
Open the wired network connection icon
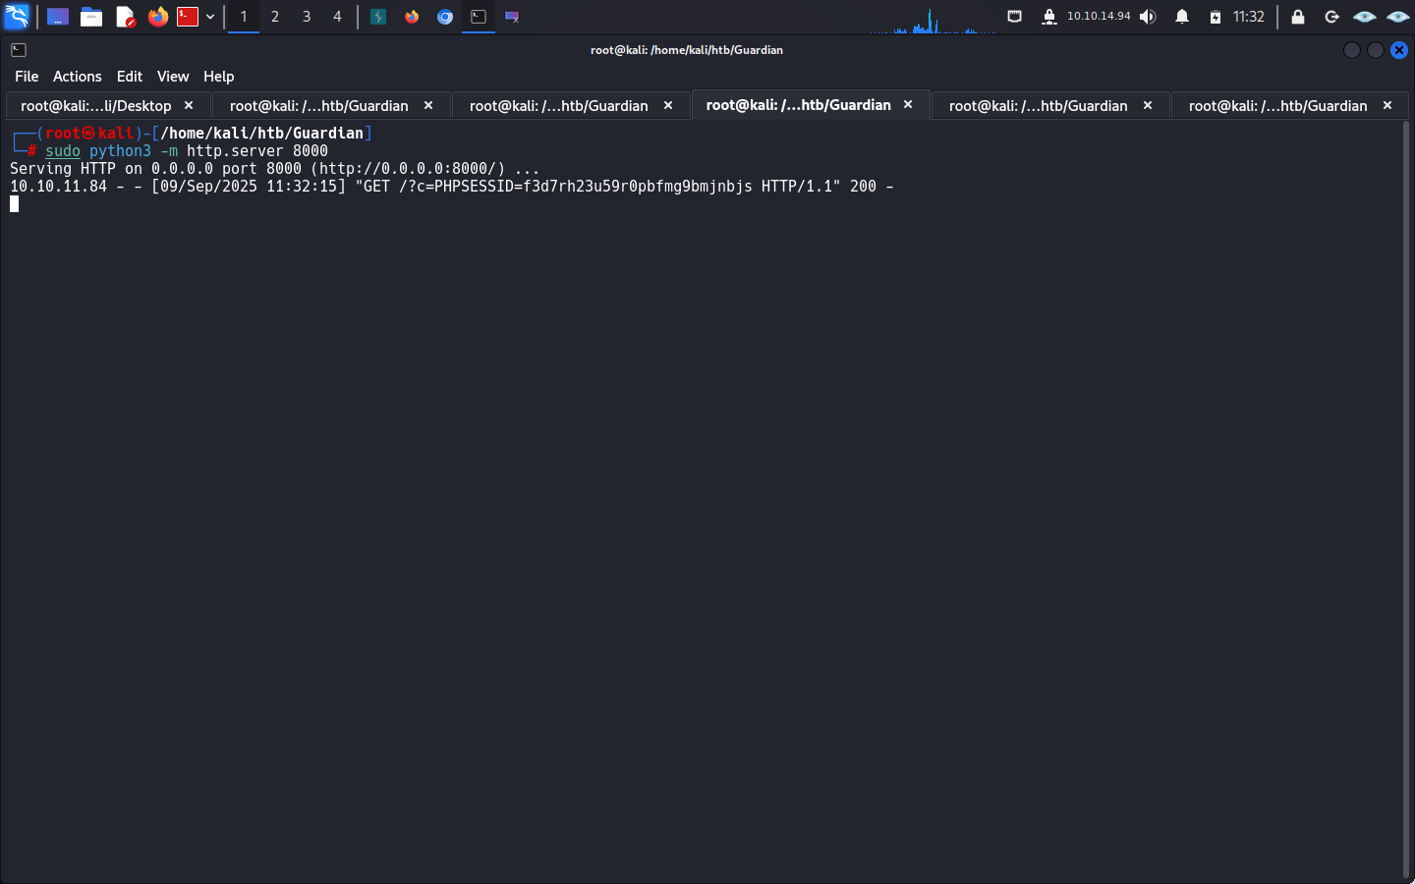click(1015, 17)
